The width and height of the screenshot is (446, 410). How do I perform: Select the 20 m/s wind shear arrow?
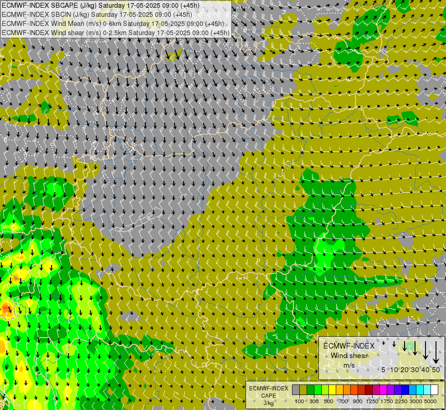click(x=405, y=346)
